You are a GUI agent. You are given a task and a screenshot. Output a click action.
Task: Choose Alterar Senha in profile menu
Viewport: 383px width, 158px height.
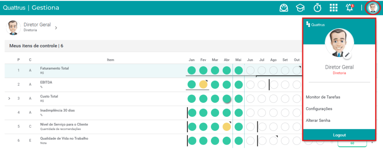(x=318, y=120)
